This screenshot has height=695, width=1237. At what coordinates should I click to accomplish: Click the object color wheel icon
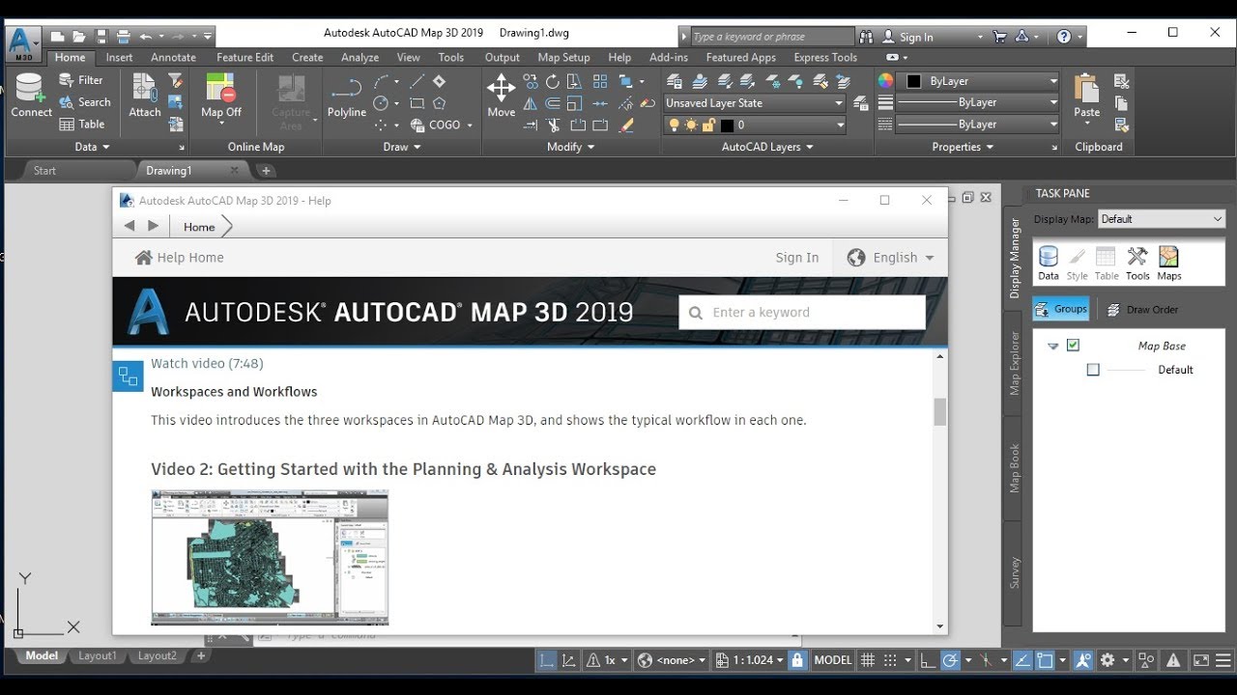[885, 81]
